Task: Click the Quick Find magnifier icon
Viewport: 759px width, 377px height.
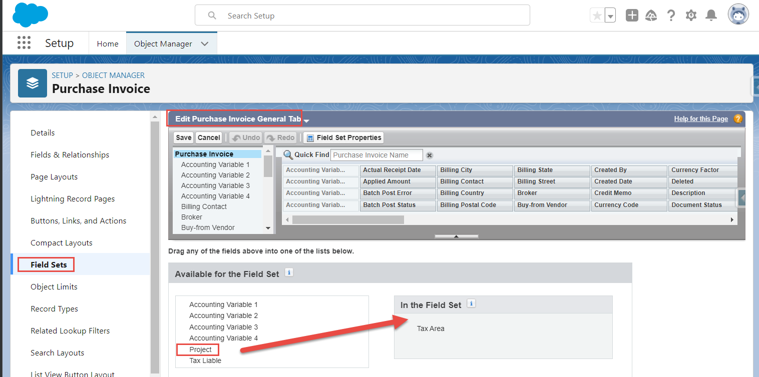Action: coord(288,154)
